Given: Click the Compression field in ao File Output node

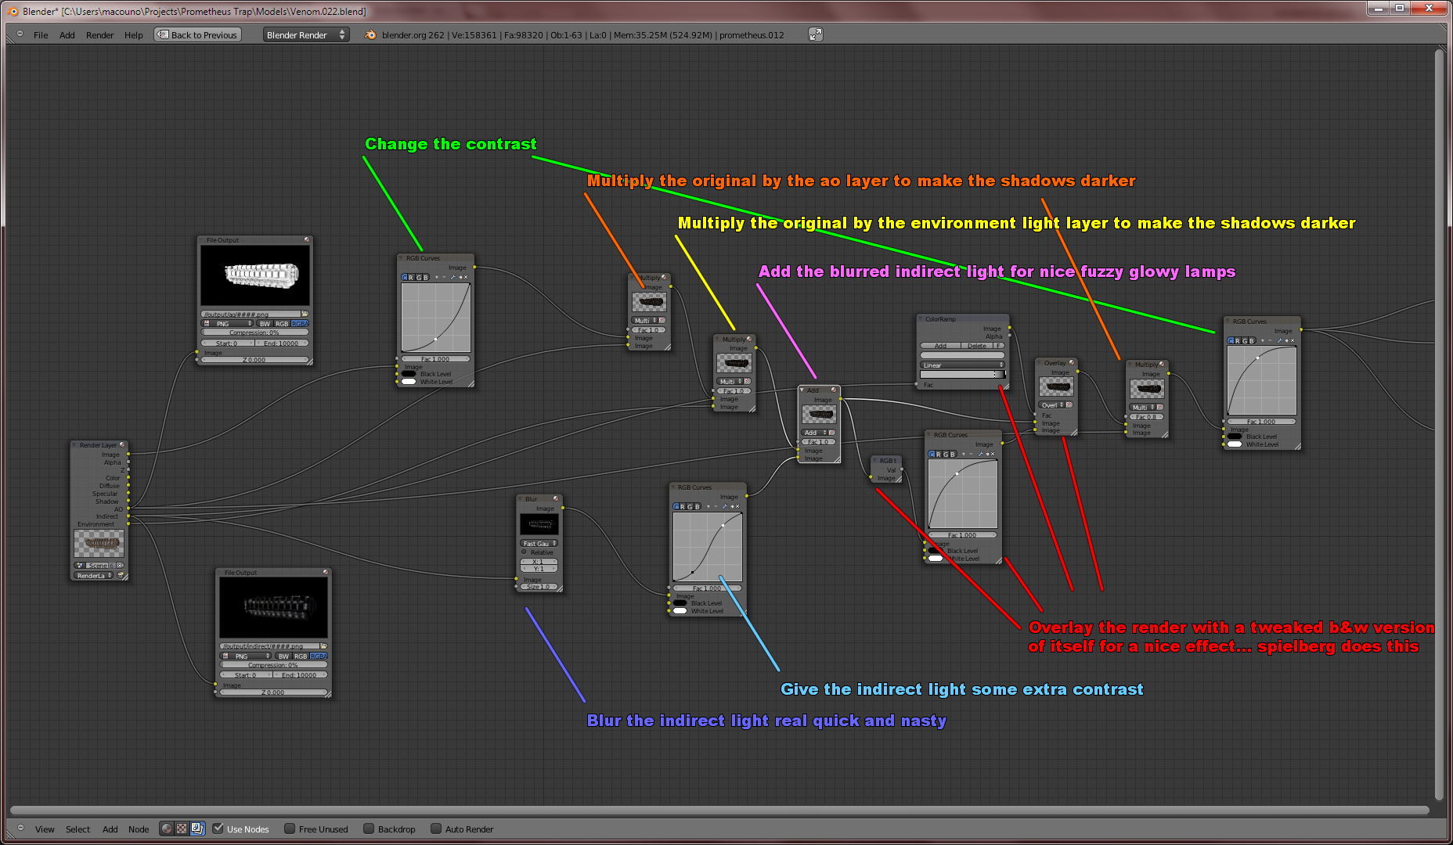Looking at the screenshot, I should coord(254,333).
